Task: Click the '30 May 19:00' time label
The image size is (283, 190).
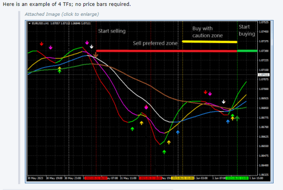Action: click(54, 178)
